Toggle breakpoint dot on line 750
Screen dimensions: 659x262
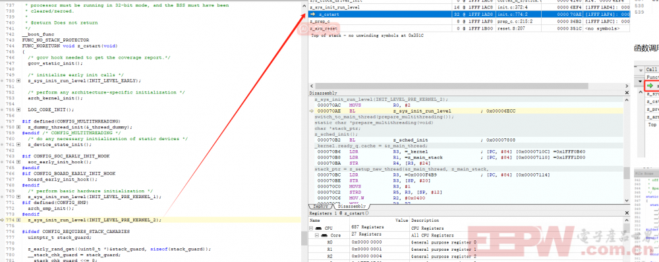(x=2, y=80)
